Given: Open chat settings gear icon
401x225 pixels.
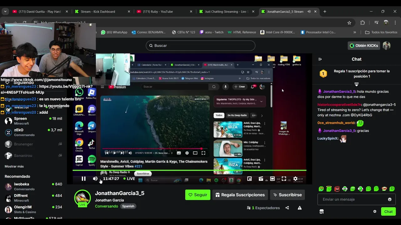Looking at the screenshot, I should pyautogui.click(x=375, y=212).
